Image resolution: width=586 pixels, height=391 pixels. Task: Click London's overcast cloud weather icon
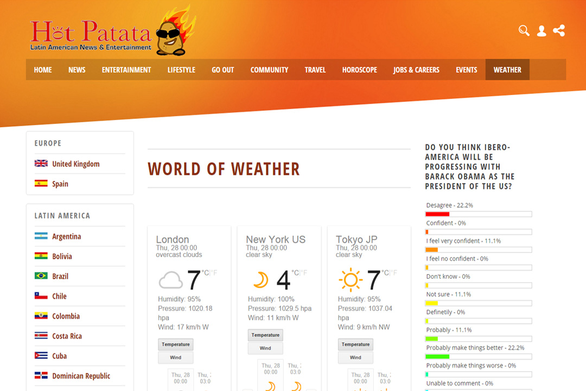(171, 280)
